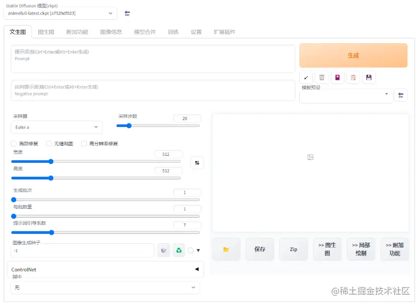The image size is (419, 305).
Task: Switch to the 附加功能 tab
Action: pos(77,32)
